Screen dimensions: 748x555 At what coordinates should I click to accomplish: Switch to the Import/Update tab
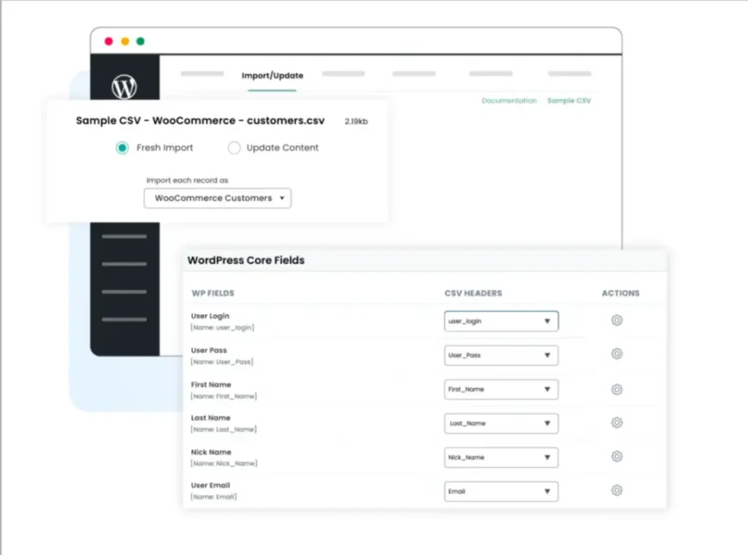(x=271, y=75)
